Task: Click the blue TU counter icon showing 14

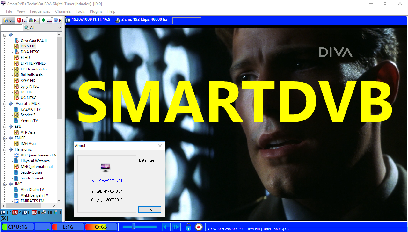Action: pyautogui.click(x=3, y=212)
